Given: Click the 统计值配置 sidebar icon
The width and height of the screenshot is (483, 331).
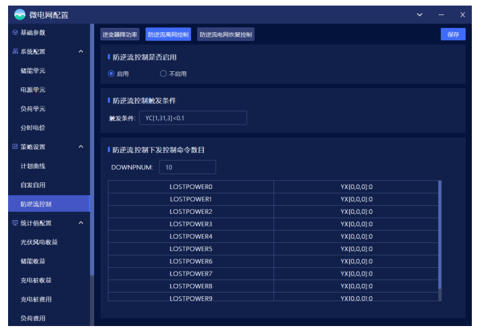Looking at the screenshot, I should click(x=15, y=223).
